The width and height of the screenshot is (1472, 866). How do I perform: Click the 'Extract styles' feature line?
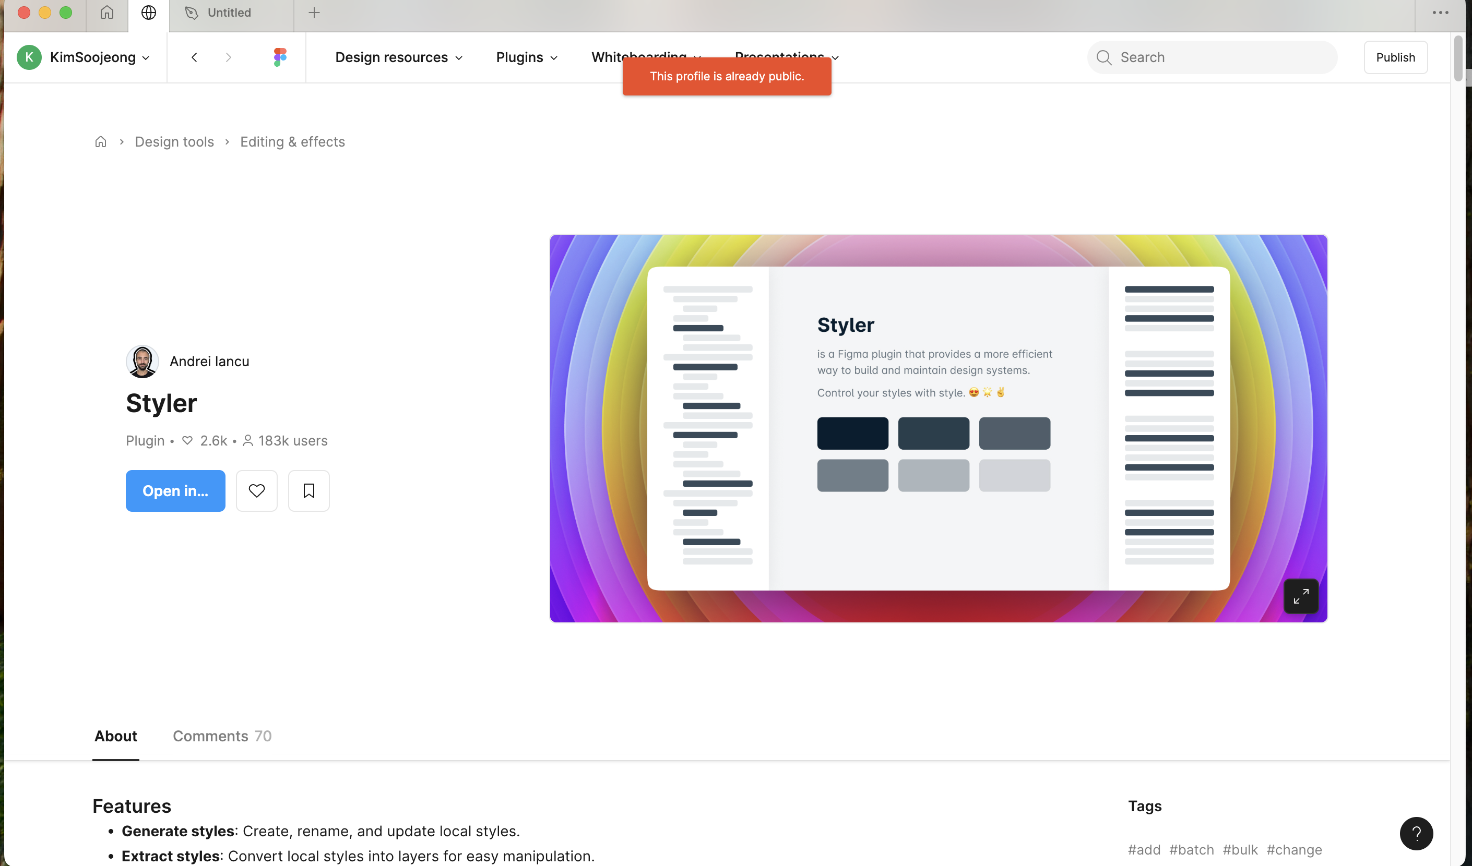[358, 856]
